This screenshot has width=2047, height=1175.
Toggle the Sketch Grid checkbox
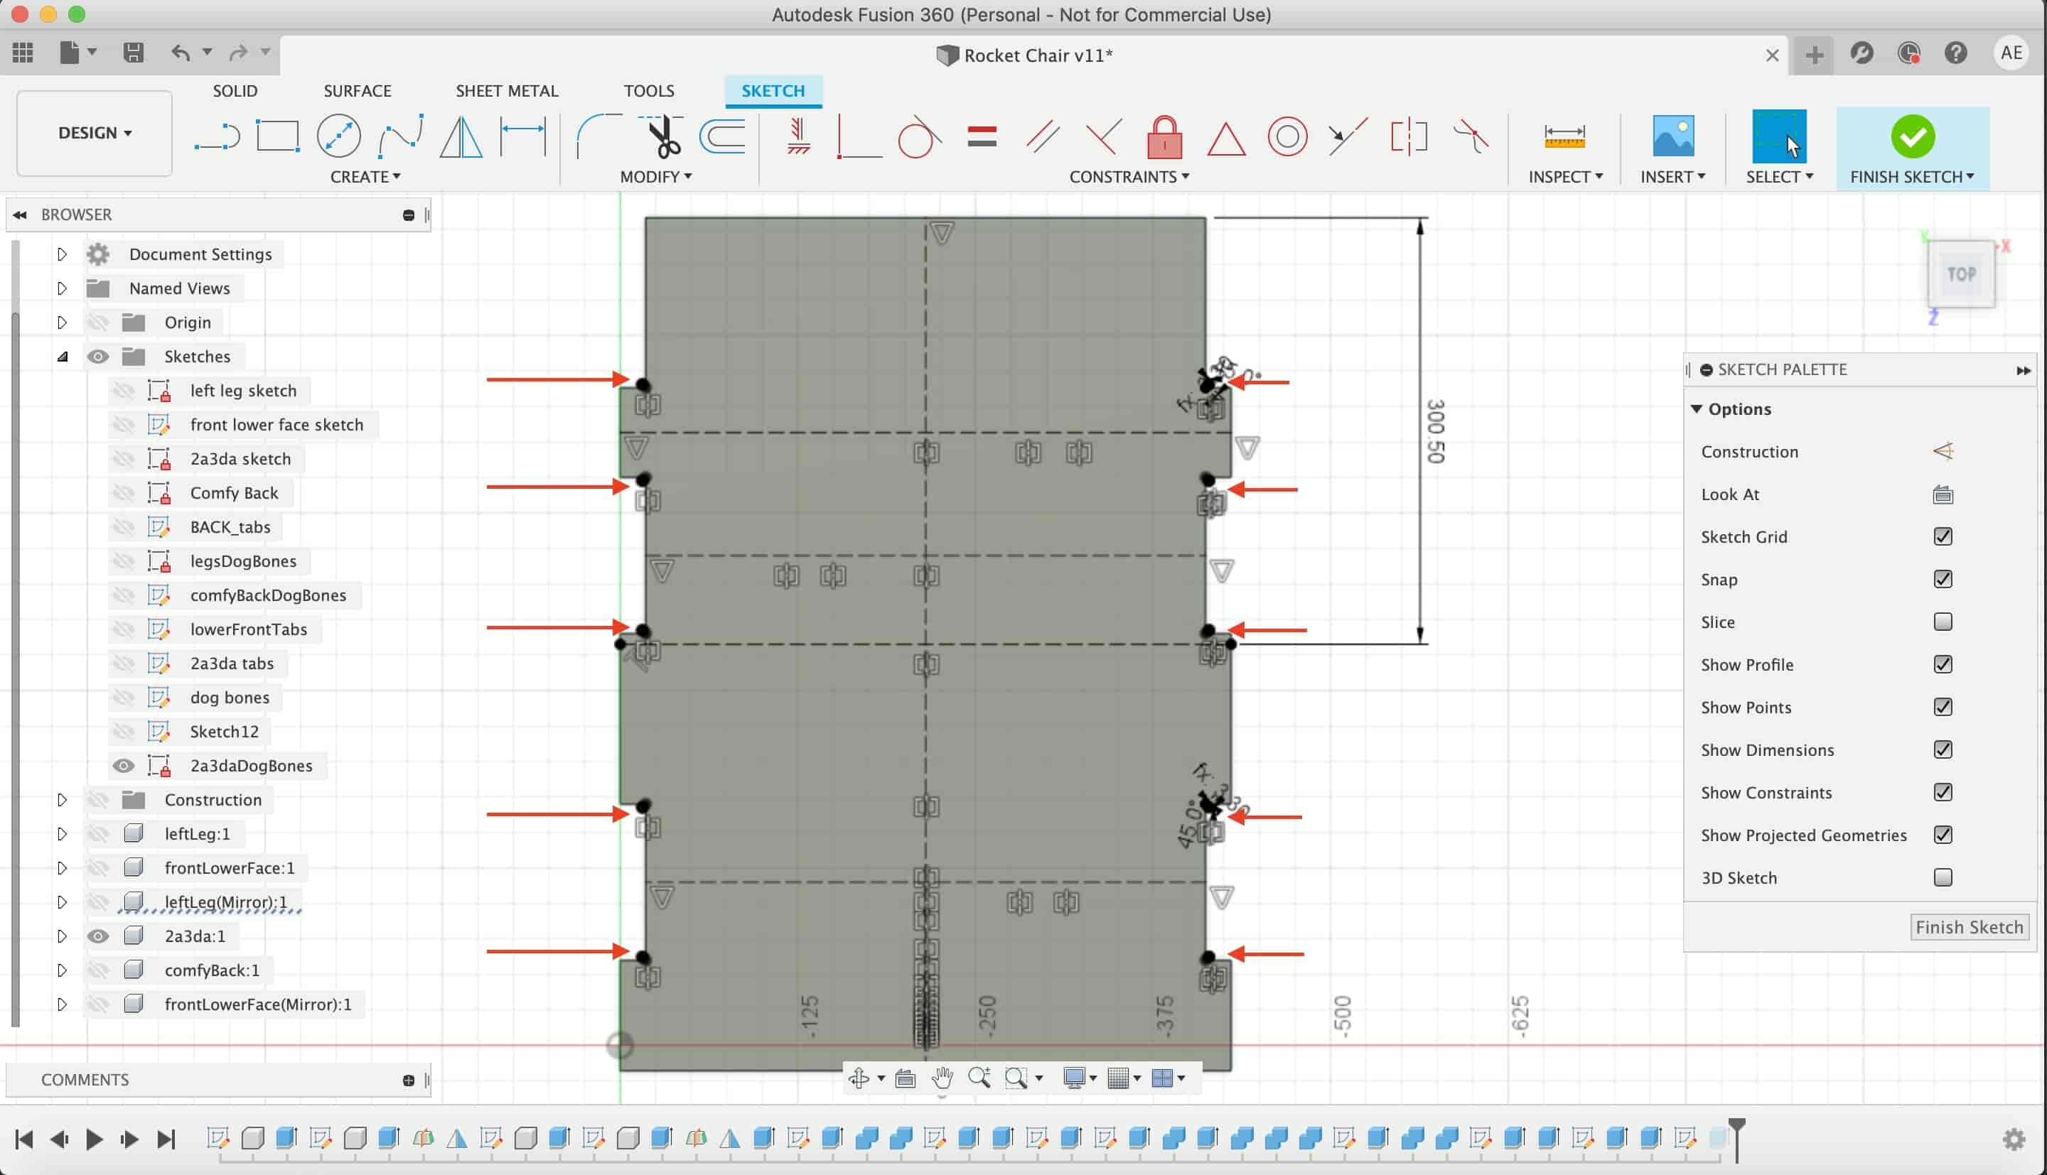(x=1942, y=536)
